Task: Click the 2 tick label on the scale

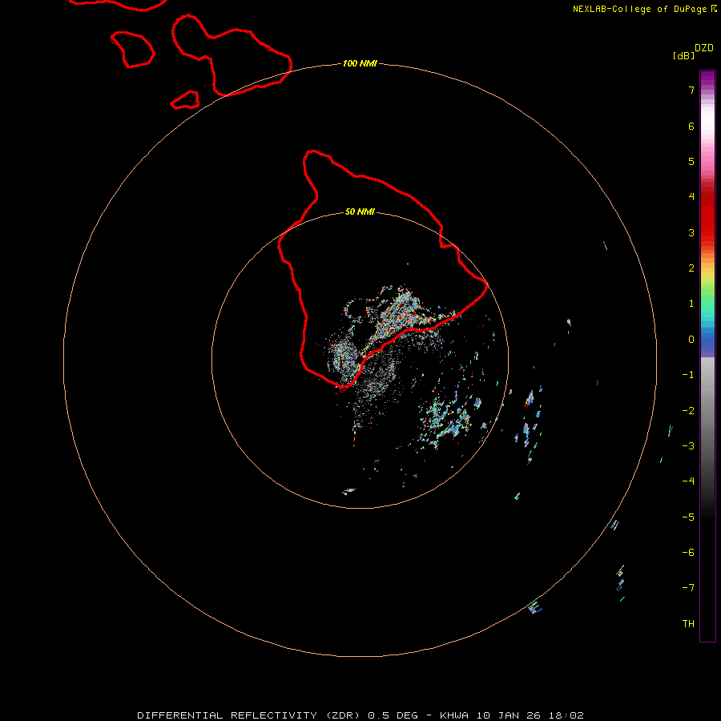Action: [691, 268]
